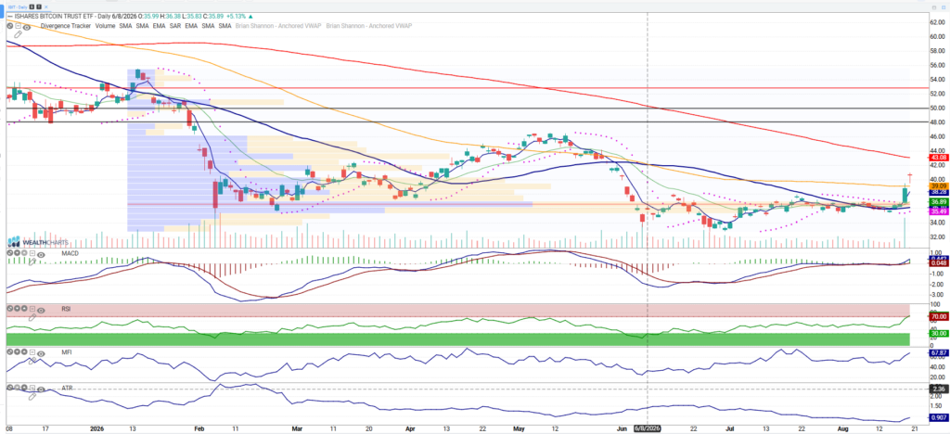Remove the ATR panel via circle-slash icon
Screen dimensions: 950x434
tap(9, 388)
